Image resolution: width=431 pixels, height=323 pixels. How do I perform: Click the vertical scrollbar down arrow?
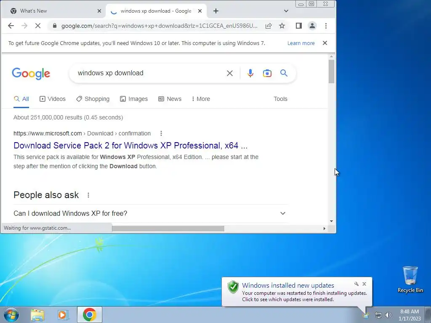[x=332, y=221]
